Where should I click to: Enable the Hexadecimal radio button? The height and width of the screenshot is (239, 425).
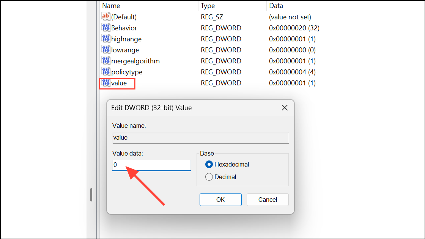click(x=209, y=164)
